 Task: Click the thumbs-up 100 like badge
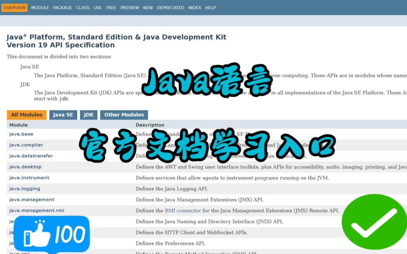coord(52,234)
